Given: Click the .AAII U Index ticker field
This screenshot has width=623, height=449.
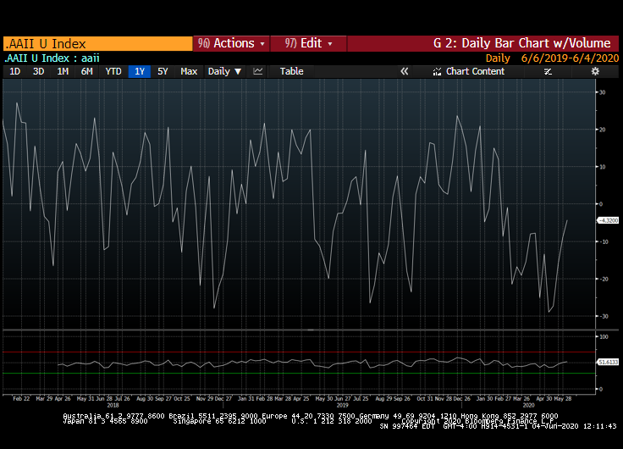Looking at the screenshot, I should 97,44.
